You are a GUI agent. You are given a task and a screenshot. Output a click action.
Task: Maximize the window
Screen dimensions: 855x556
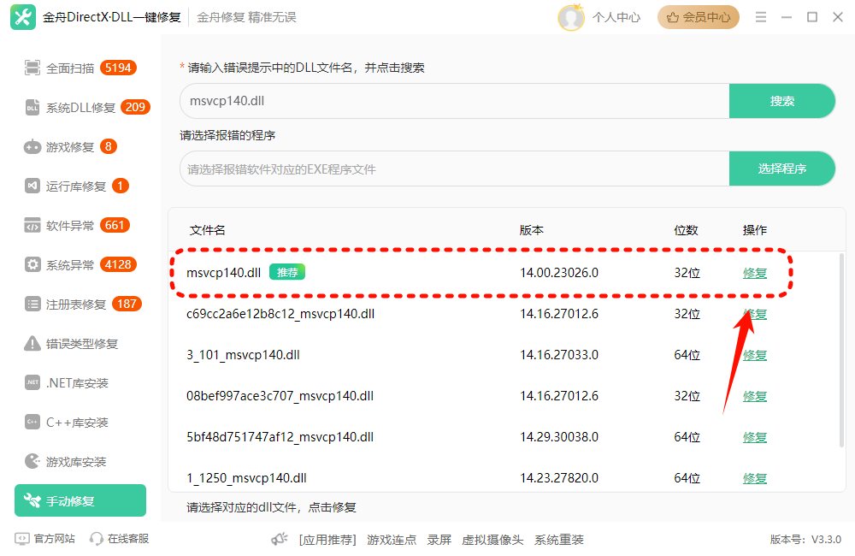[x=812, y=17]
